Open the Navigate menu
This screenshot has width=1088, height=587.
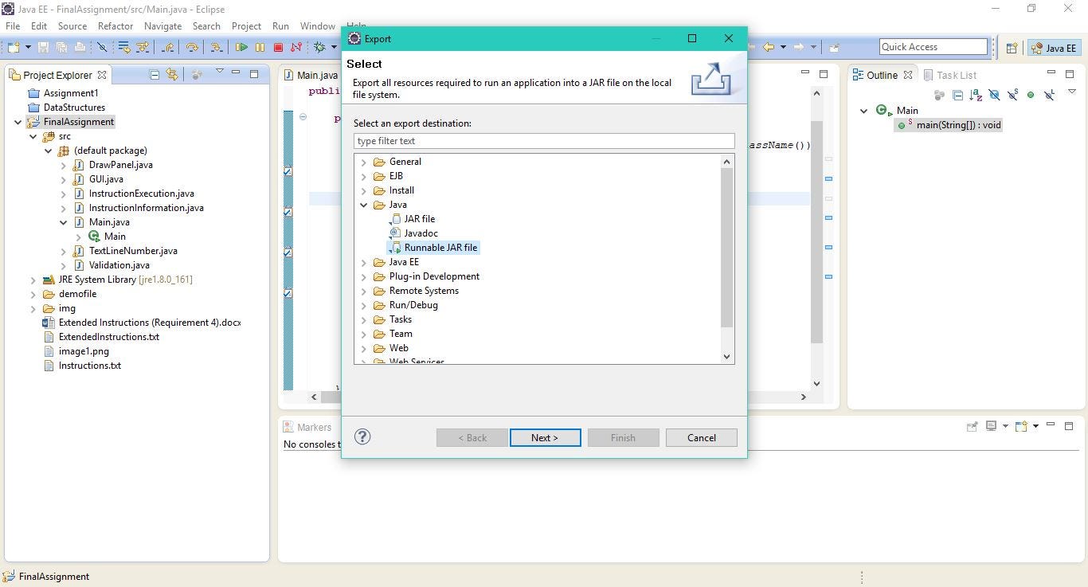click(162, 26)
